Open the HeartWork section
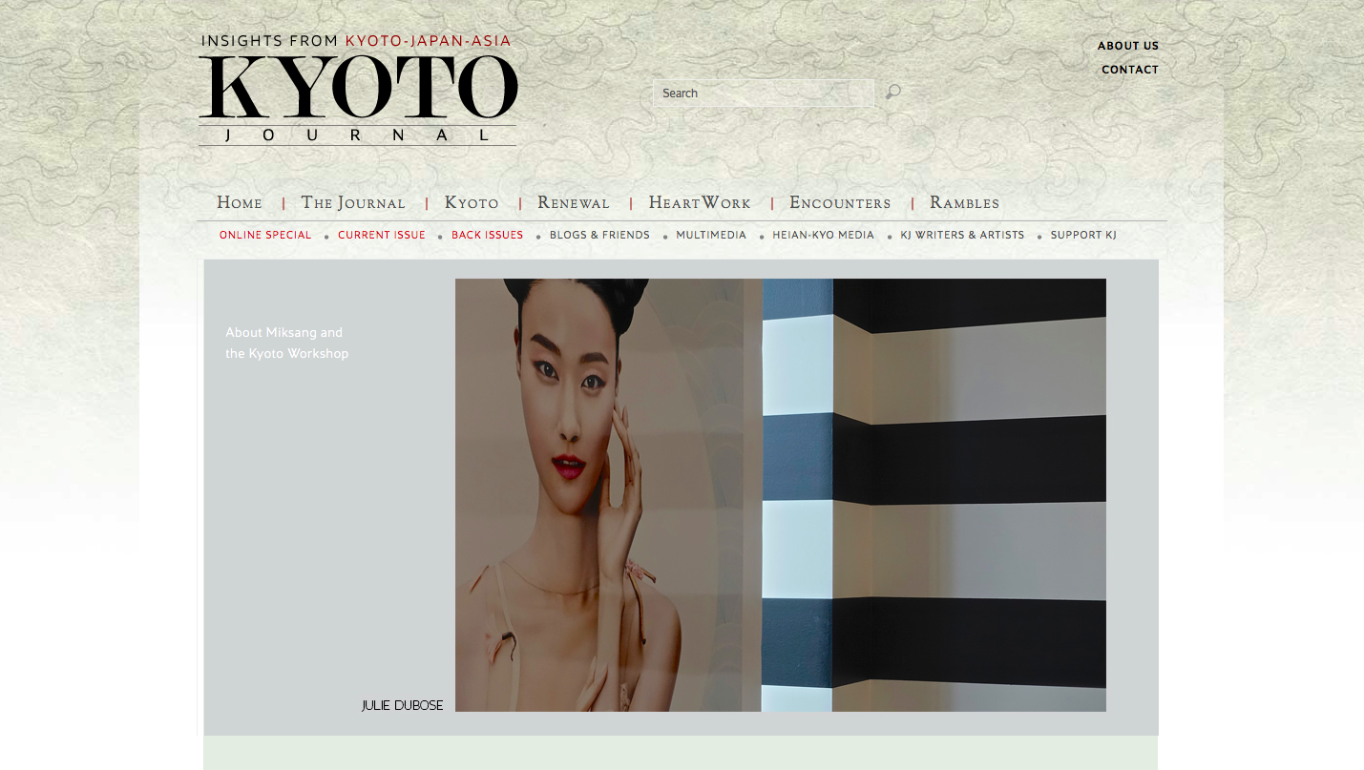 pyautogui.click(x=700, y=202)
